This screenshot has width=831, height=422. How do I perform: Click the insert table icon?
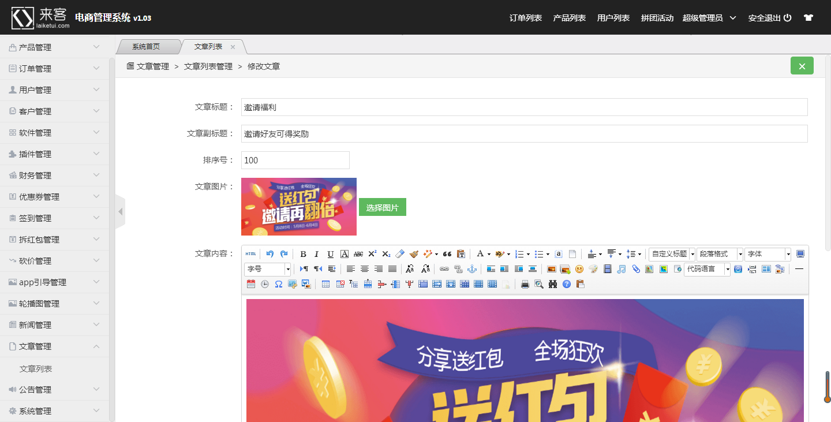click(325, 284)
